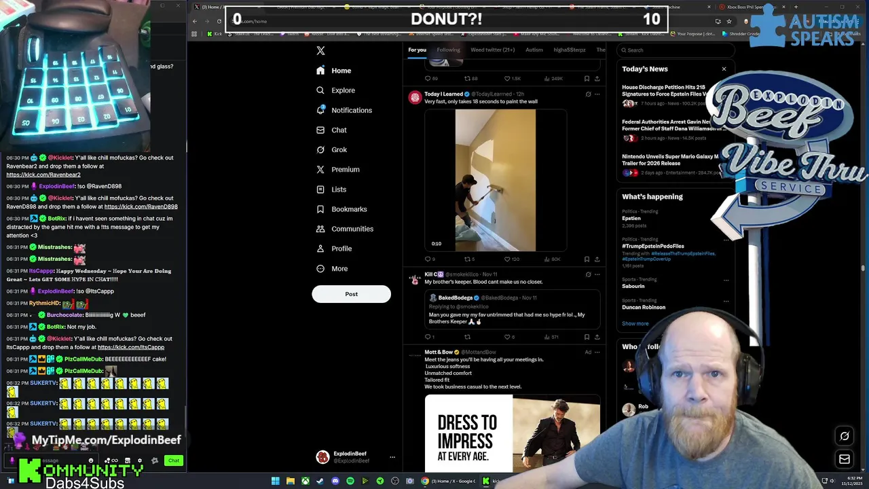Click the green Chat send button
Screen dimensions: 869x489
[x=174, y=460]
